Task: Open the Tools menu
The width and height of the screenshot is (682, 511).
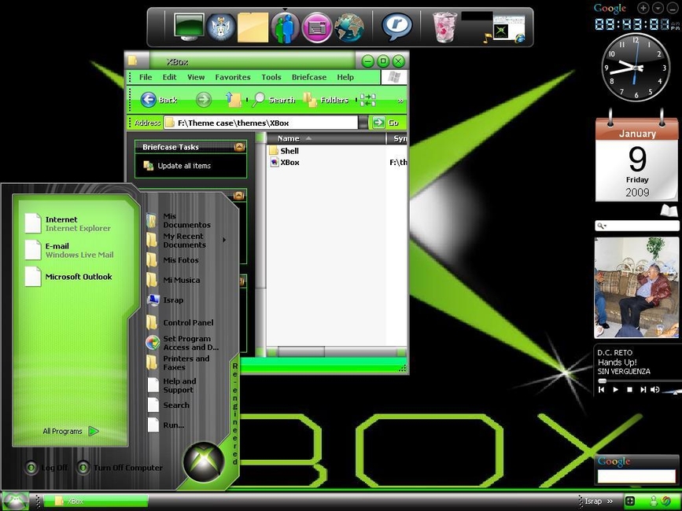Action: (271, 77)
